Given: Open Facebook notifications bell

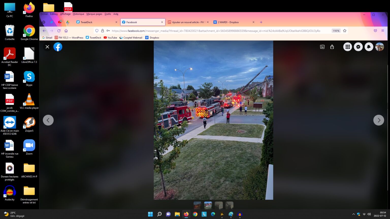Looking at the screenshot, I should pyautogui.click(x=369, y=47).
